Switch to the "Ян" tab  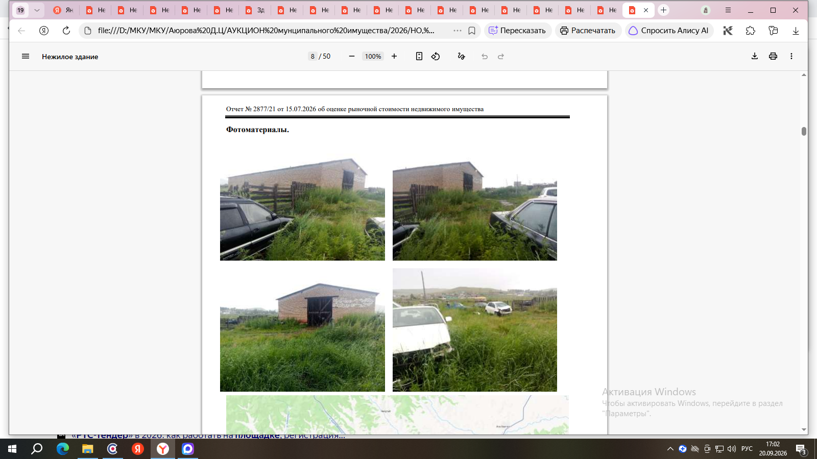pyautogui.click(x=63, y=10)
